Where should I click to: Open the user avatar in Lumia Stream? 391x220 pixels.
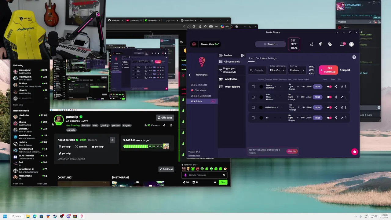(351, 44)
